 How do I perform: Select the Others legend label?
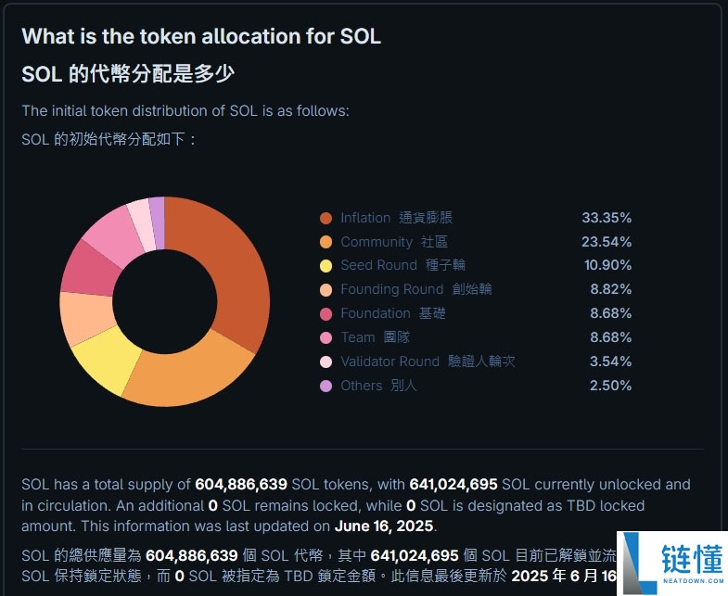(378, 386)
